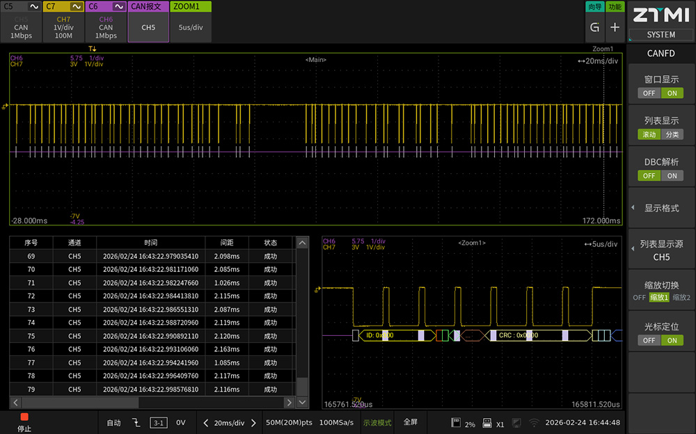
Task: Click the X1 probe status icon
Action: (487, 422)
